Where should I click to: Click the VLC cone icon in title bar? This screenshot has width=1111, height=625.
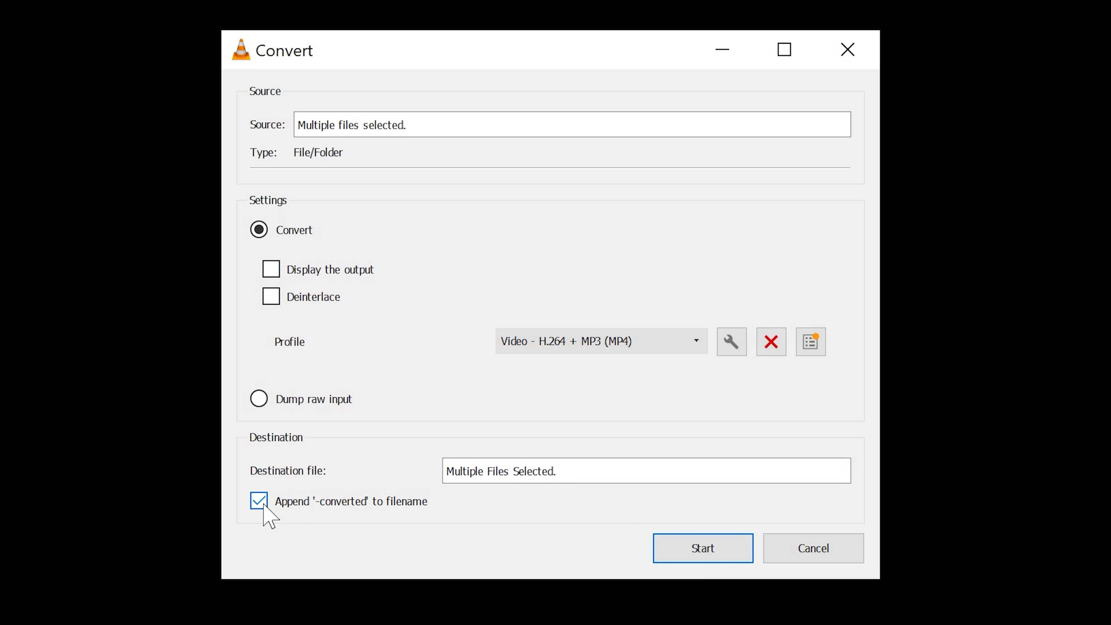[x=241, y=50]
